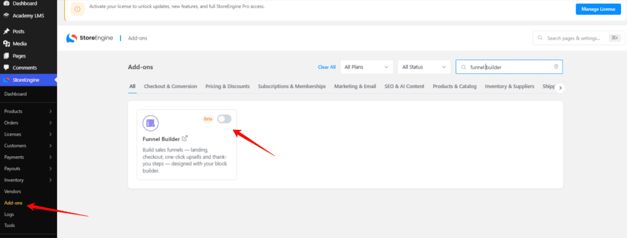Click the keyboard shortcut badge in search
The height and width of the screenshot is (238, 627).
click(x=614, y=38)
